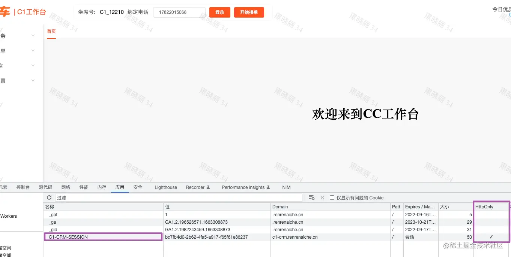Refresh the cookie list
This screenshot has height=257, width=511.
(x=49, y=198)
